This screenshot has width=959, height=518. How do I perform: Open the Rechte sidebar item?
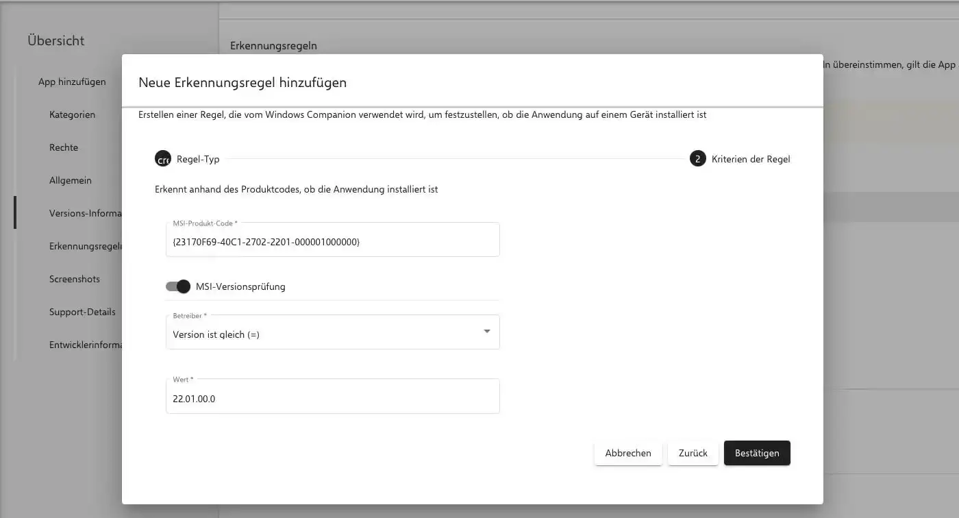click(x=64, y=147)
